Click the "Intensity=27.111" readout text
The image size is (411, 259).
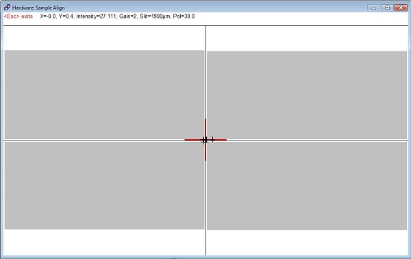point(96,16)
